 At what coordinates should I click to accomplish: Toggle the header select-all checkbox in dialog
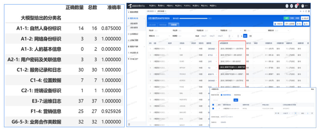[213, 105]
